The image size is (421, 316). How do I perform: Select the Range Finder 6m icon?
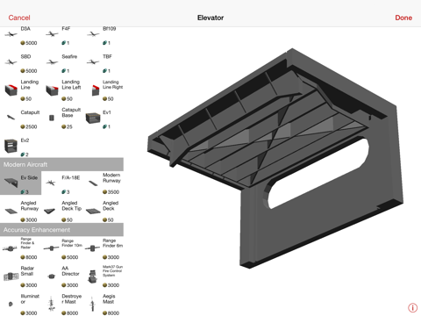click(93, 248)
